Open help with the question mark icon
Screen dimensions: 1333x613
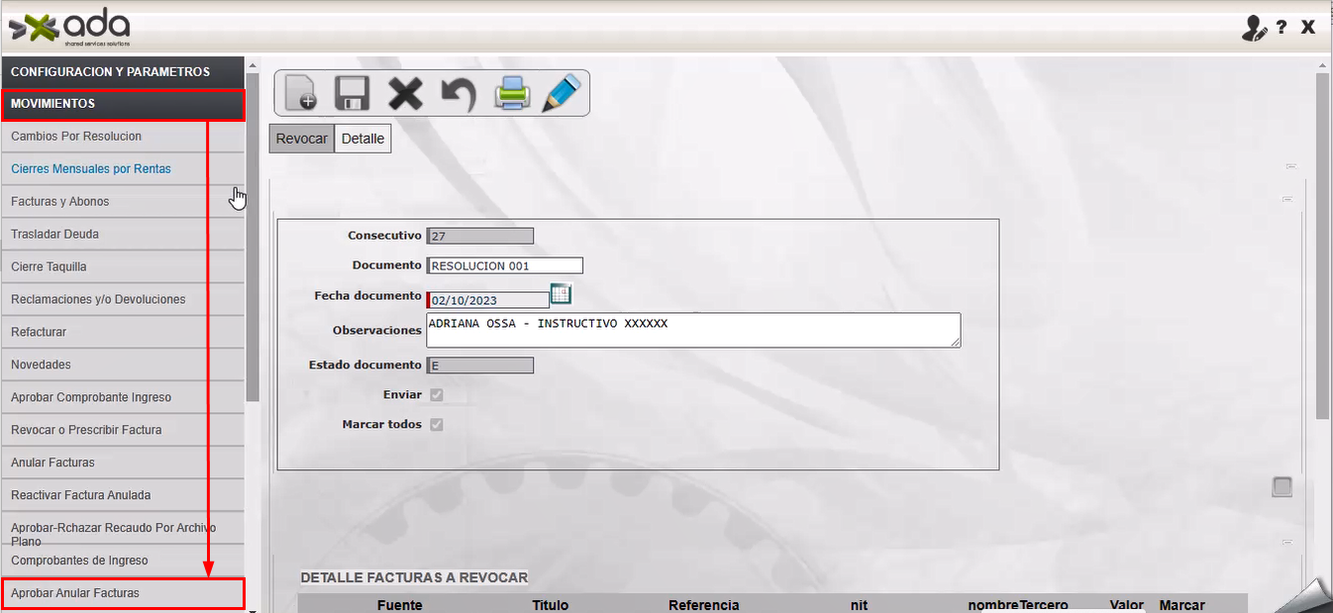[x=1282, y=28]
